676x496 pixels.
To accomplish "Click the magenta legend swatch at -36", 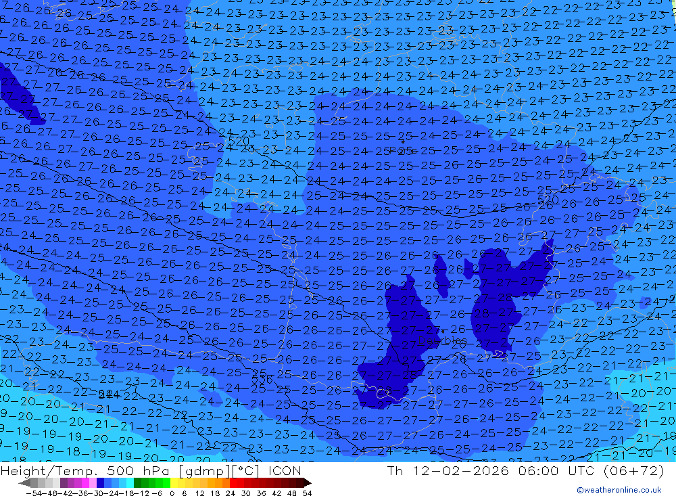I will (x=85, y=483).
